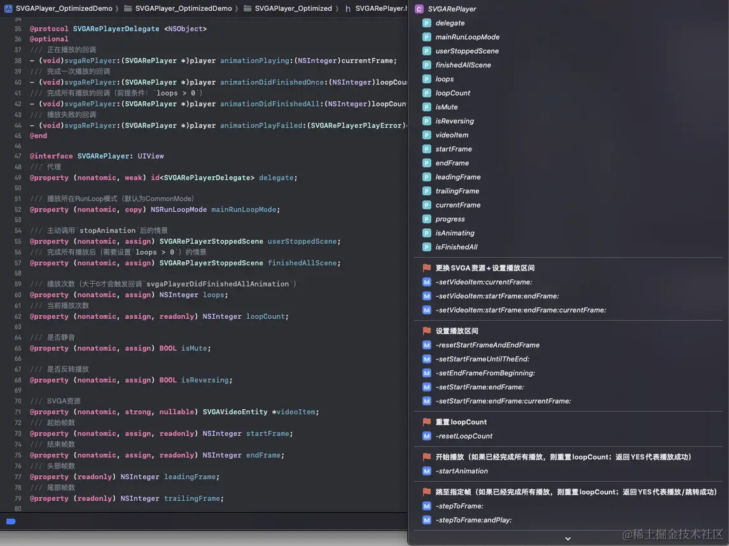
Task: Choose -setVideoItem:startFrame:endFrame:currentFrame: method
Action: click(x=521, y=310)
